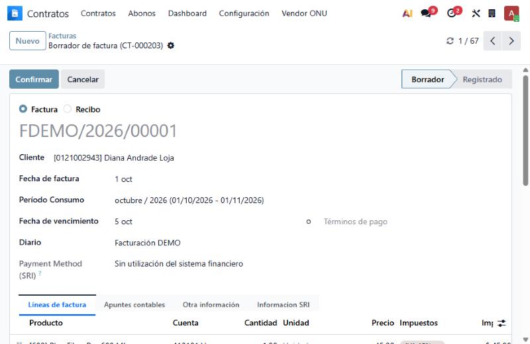
Task: Open activities clock with 2 pending
Action: pyautogui.click(x=454, y=13)
